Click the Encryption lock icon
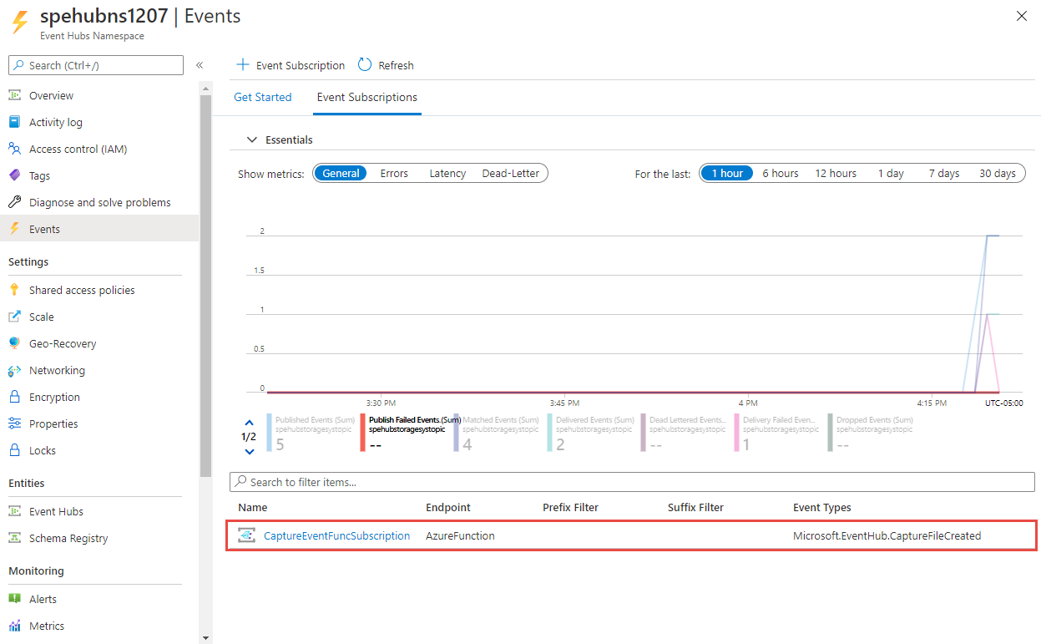 pos(14,397)
